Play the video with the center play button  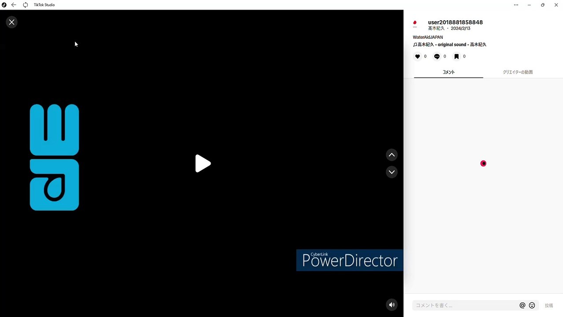pyautogui.click(x=203, y=163)
